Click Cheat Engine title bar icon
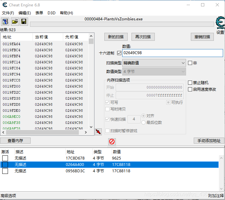The width and height of the screenshot is (225, 200). tap(4, 5)
